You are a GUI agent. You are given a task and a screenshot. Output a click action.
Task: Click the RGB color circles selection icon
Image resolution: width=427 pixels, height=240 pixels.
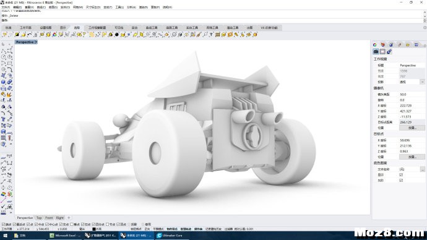[x=54, y=35]
